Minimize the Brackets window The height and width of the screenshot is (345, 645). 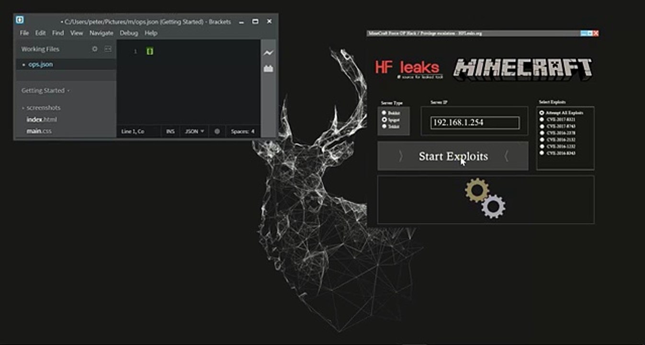click(241, 21)
